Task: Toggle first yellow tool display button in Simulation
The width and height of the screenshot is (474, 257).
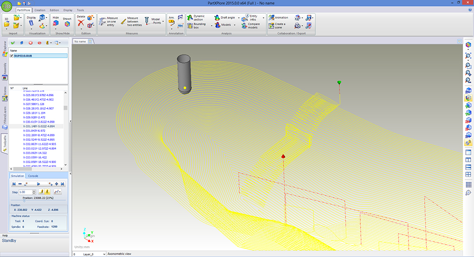Action: pyautogui.click(x=41, y=192)
